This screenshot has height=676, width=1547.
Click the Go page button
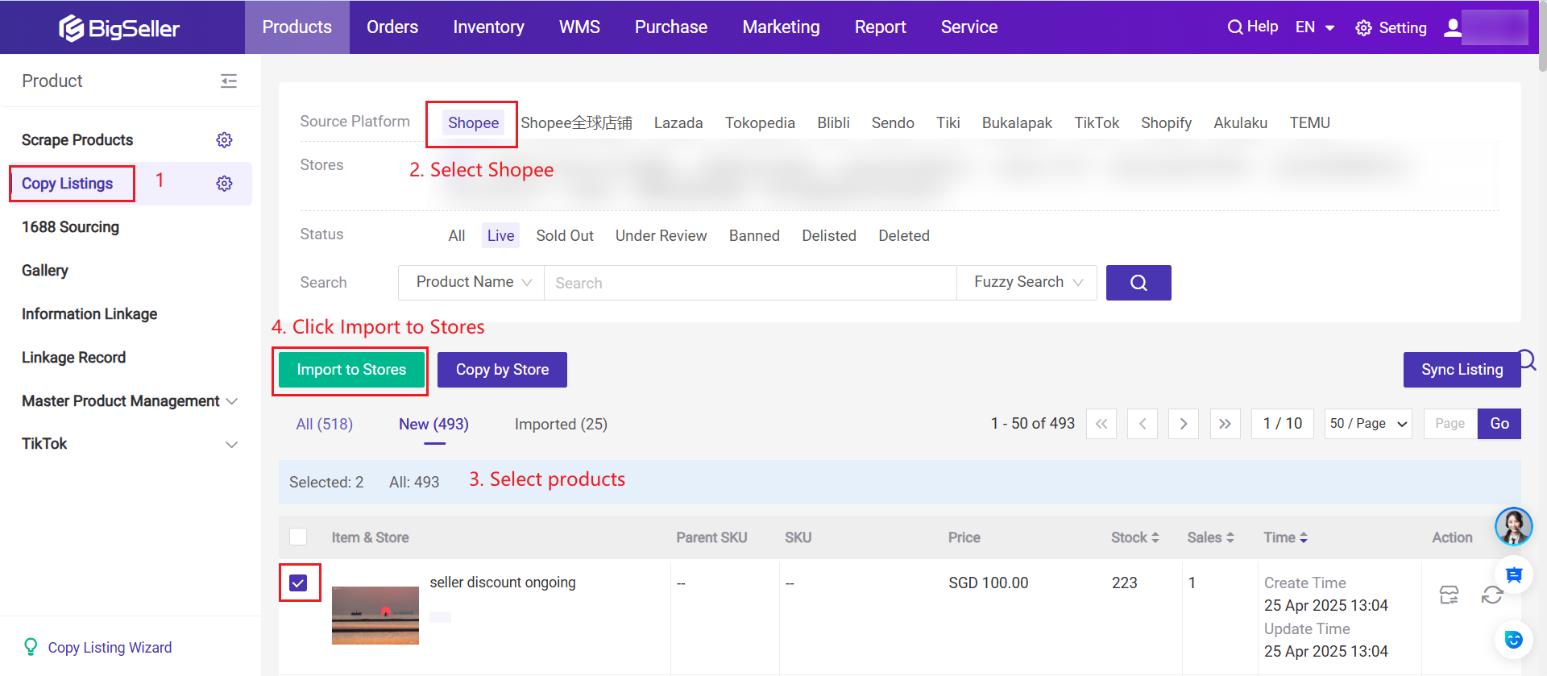point(1499,424)
